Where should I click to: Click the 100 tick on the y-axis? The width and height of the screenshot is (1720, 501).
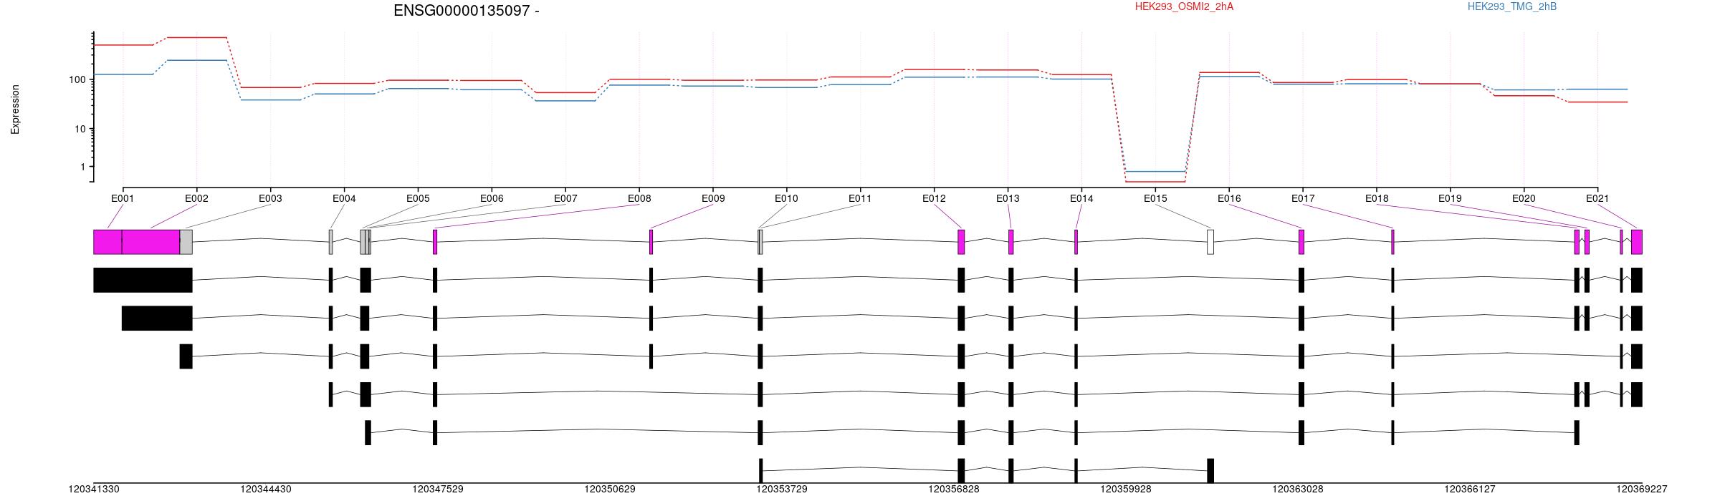coord(77,79)
